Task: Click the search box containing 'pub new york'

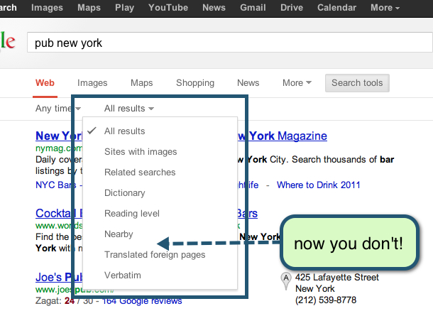Action: (x=230, y=43)
